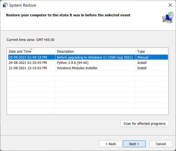Go back with the Back button
The height and width of the screenshot is (151, 176).
click(x=111, y=144)
